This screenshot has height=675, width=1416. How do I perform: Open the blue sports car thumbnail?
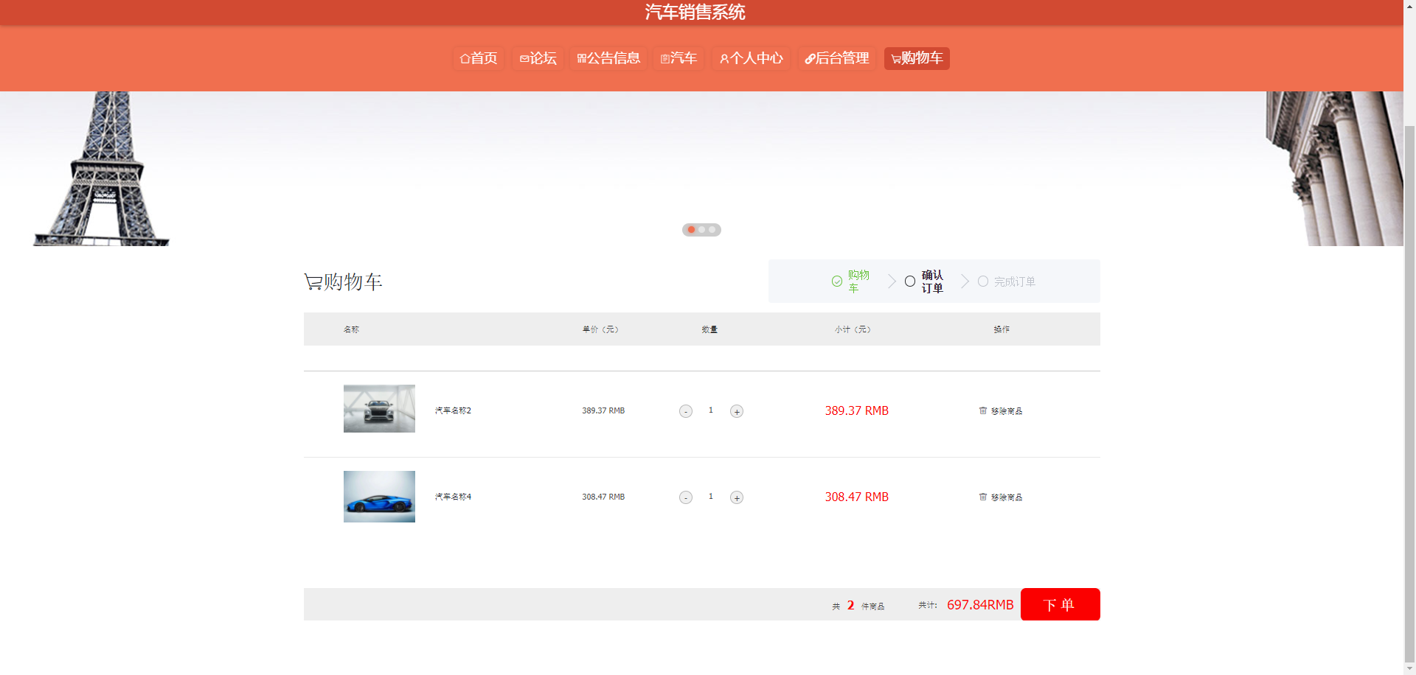[379, 497]
